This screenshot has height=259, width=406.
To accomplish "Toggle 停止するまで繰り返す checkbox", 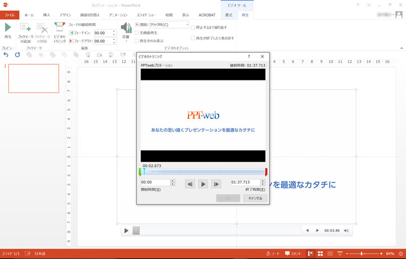I will click(x=193, y=27).
